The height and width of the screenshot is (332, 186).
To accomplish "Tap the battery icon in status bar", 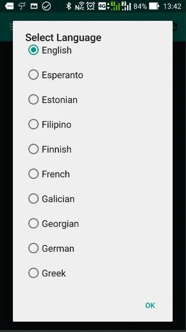I will 154,6.
